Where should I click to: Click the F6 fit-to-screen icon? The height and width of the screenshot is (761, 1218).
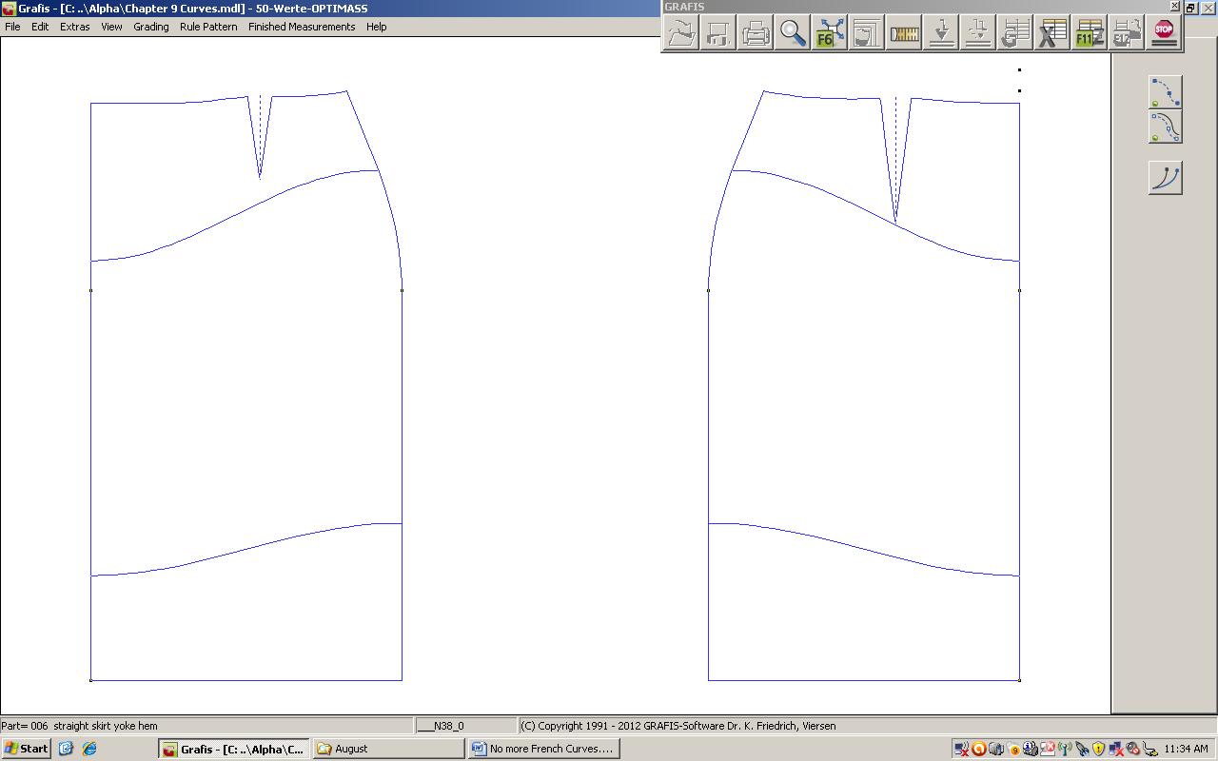click(x=830, y=33)
